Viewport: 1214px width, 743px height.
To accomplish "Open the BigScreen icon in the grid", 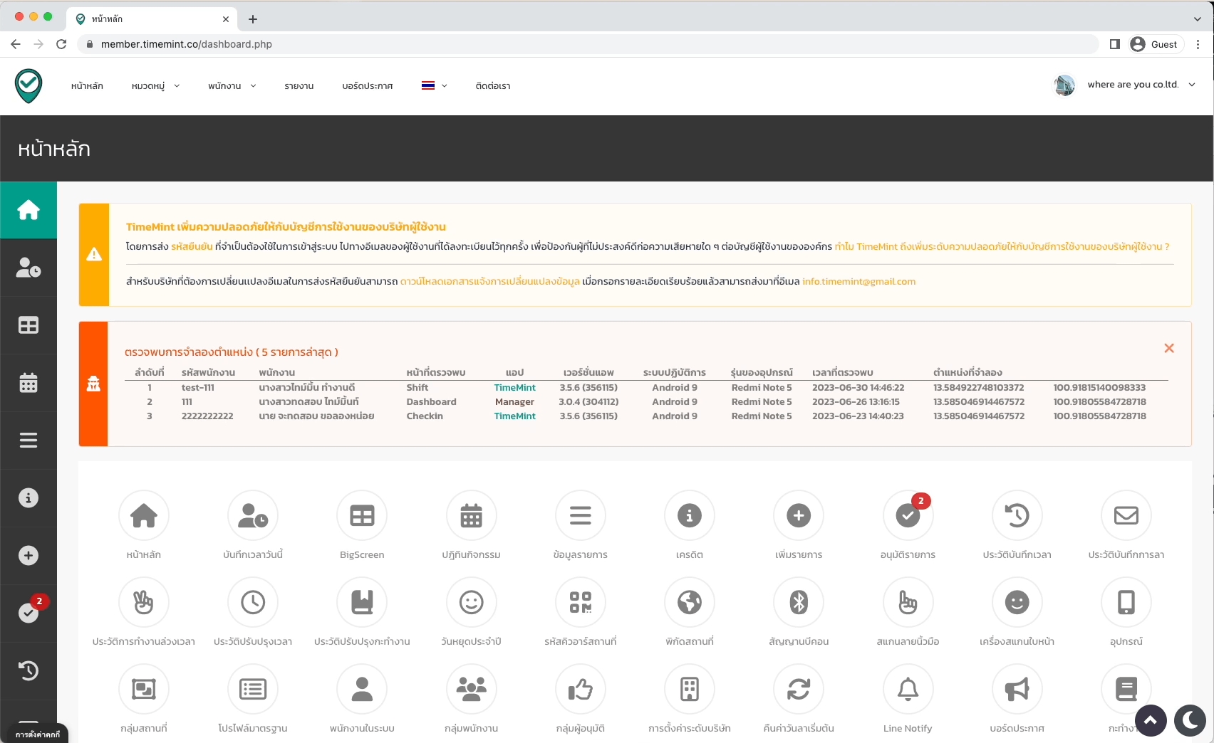I will coord(362,516).
